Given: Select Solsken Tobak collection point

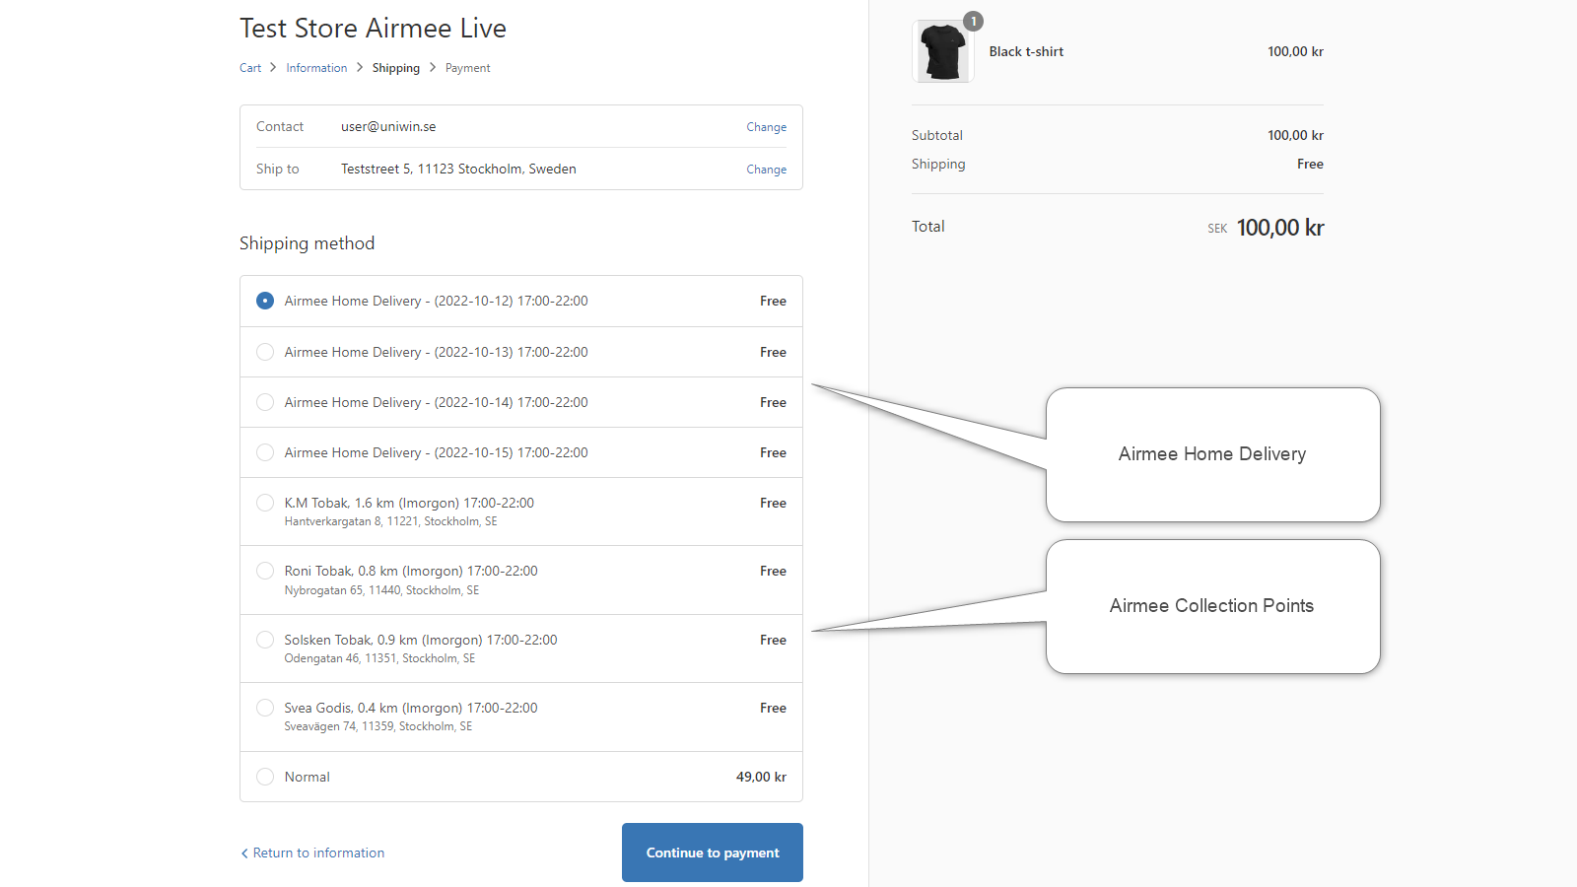Looking at the screenshot, I should coord(265,640).
